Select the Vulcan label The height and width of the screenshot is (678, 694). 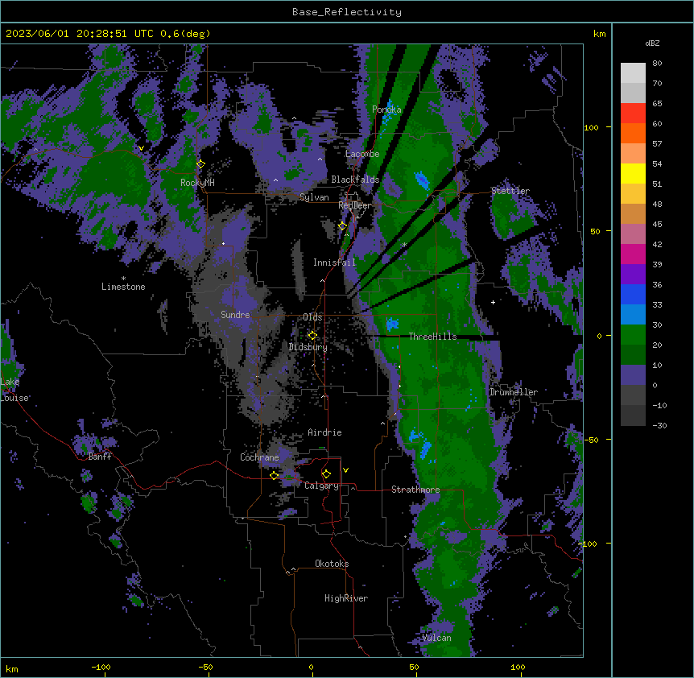(x=436, y=638)
